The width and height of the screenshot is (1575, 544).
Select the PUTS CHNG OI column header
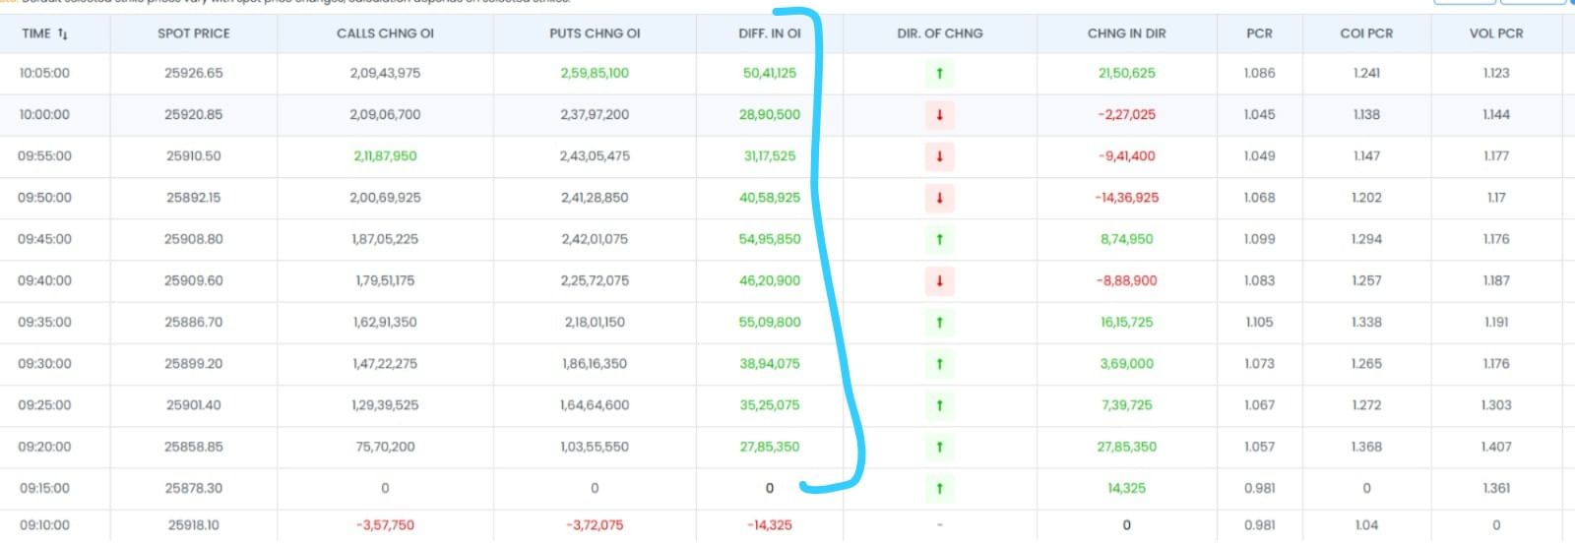[595, 33]
